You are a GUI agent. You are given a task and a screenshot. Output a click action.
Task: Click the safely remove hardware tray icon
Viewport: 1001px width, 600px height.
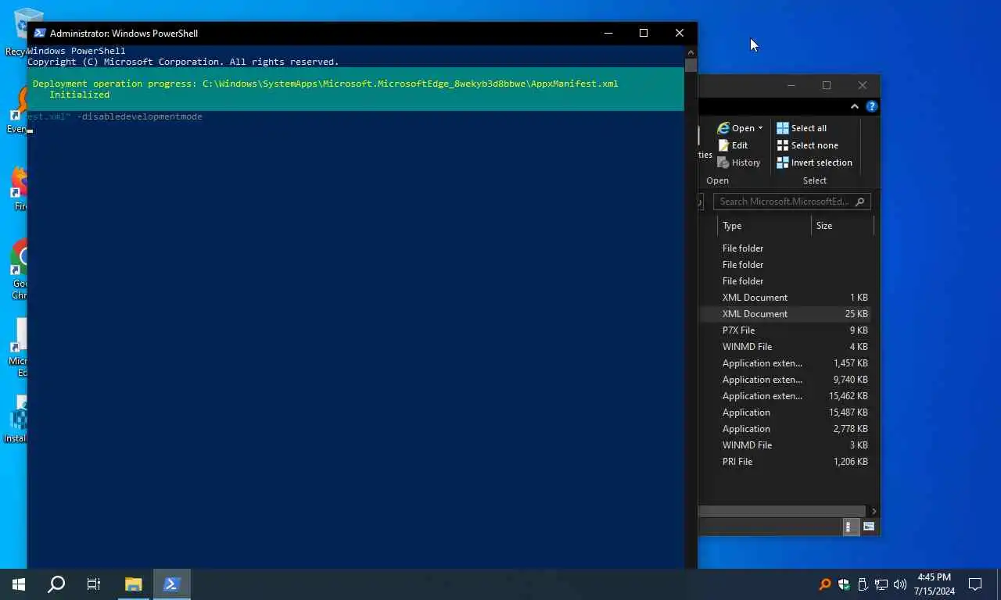pos(863,584)
